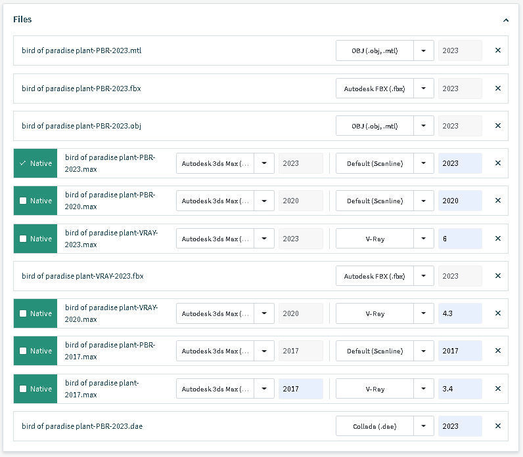Screen dimensions: 523x457
Task: Open Collada (.dae) format dropdown
Action: pos(424,426)
